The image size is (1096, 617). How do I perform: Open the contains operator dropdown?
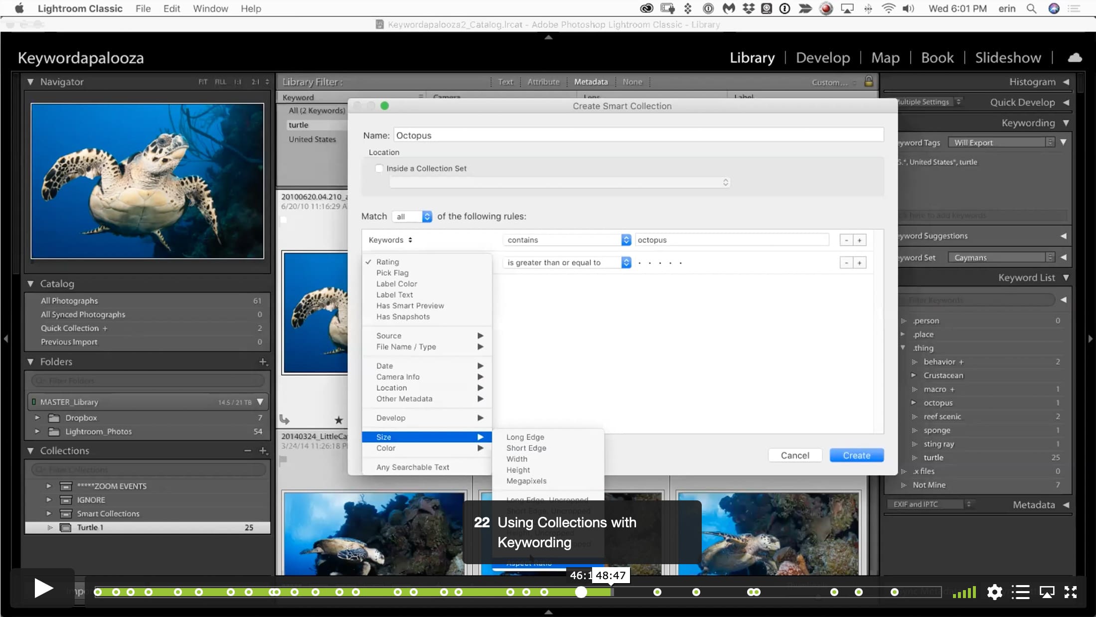(x=567, y=240)
